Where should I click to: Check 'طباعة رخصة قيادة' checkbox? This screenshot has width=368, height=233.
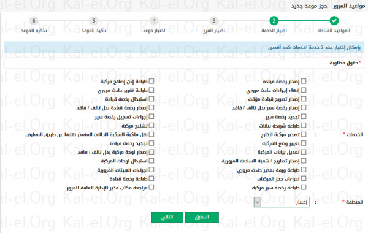coord(151,178)
